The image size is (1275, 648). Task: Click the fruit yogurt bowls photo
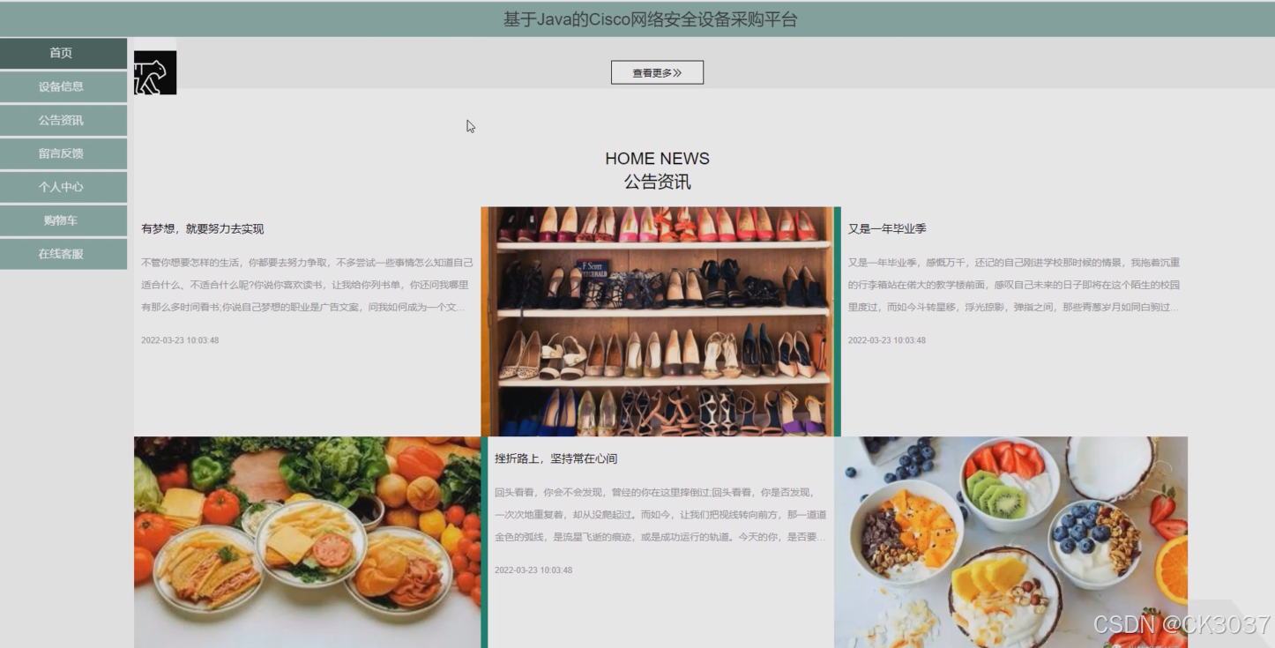(x=1012, y=542)
